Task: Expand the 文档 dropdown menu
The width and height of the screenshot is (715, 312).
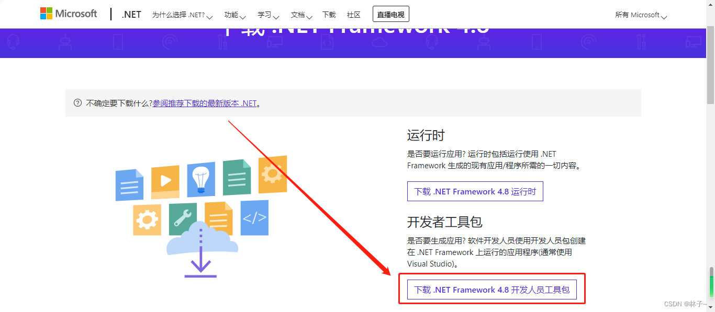Action: pyautogui.click(x=301, y=15)
